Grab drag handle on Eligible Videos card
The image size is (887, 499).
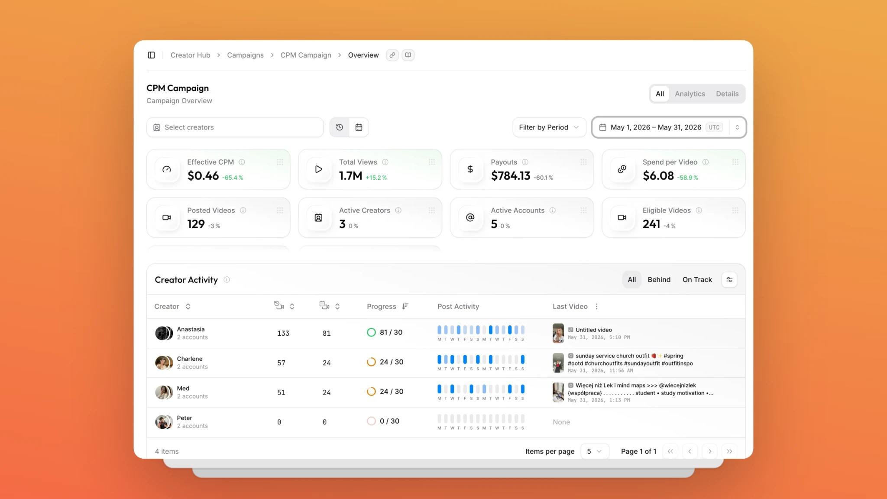735,211
